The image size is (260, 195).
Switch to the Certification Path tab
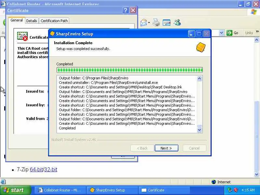[54, 21]
